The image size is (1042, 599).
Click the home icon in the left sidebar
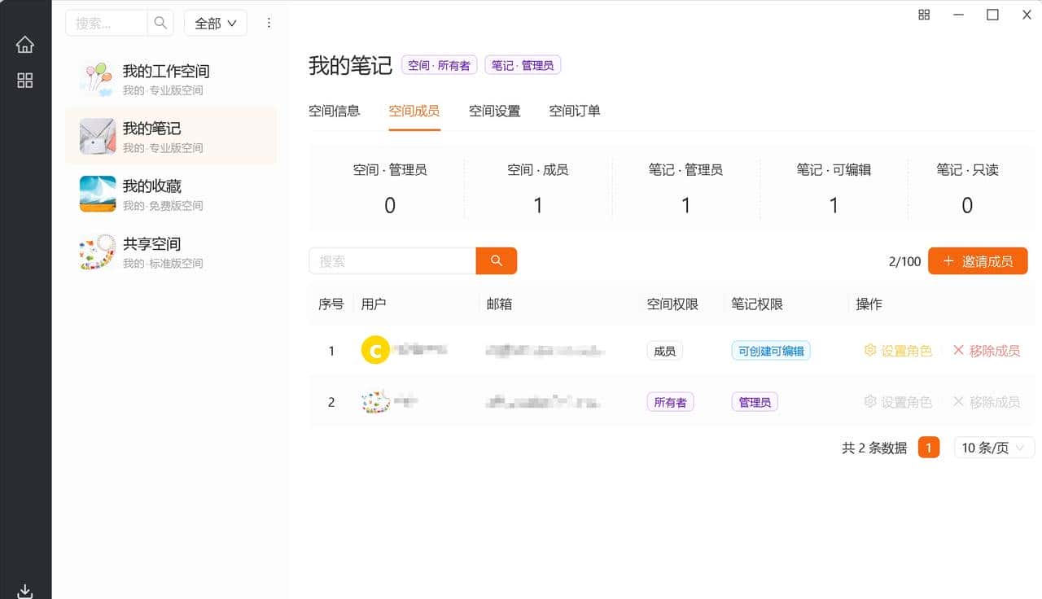point(25,46)
